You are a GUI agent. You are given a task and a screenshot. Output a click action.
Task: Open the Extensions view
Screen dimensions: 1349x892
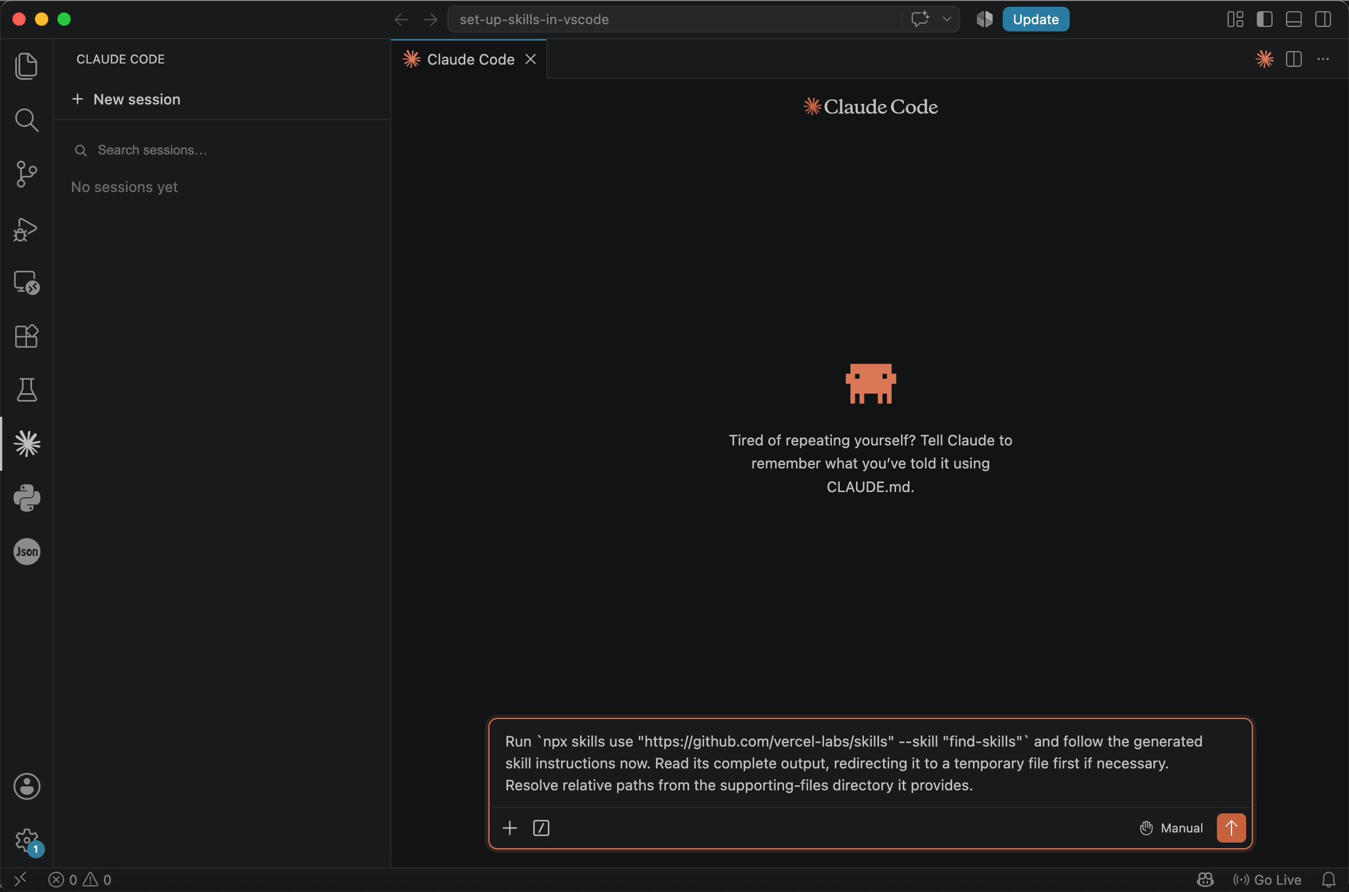click(26, 336)
